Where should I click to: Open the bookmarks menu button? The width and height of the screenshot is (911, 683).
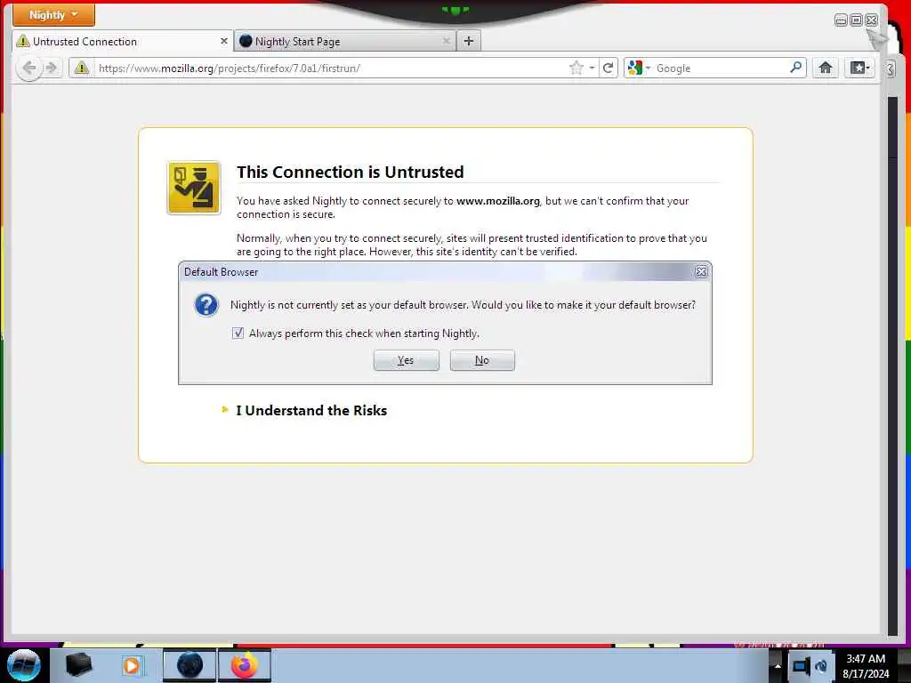(859, 68)
